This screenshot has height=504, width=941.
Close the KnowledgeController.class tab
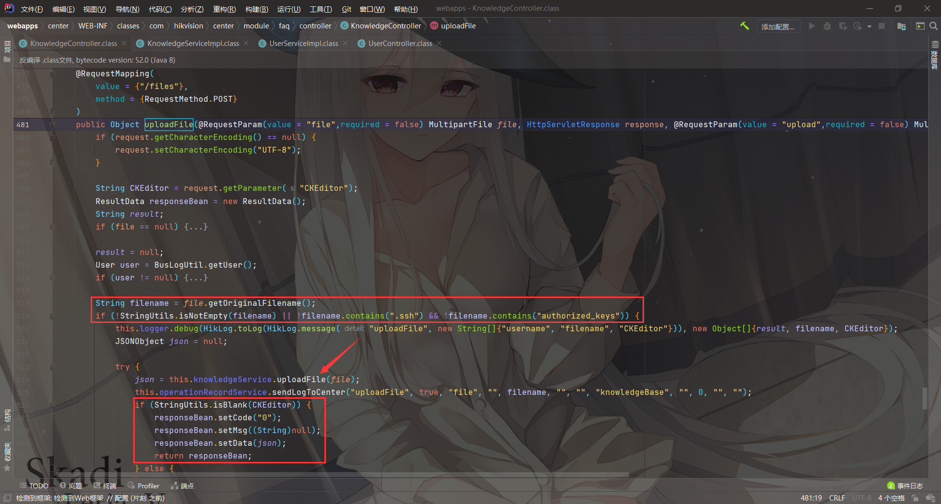click(124, 44)
